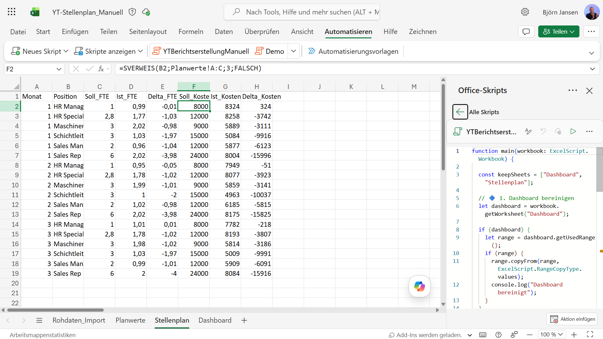Switch to Daten ribbon tab
Image resolution: width=603 pixels, height=339 pixels.
pyautogui.click(x=224, y=31)
